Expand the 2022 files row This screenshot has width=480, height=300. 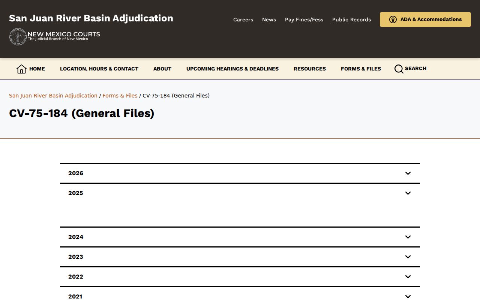240,277
